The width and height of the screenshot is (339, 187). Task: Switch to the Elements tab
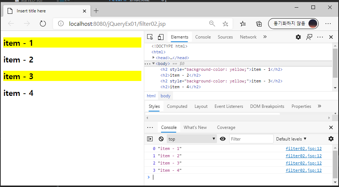pyautogui.click(x=179, y=37)
